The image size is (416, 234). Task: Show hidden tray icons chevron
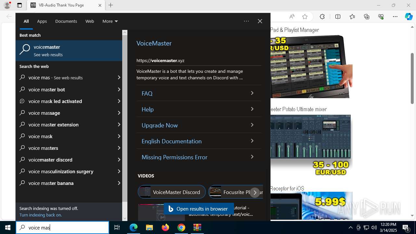coord(350,227)
